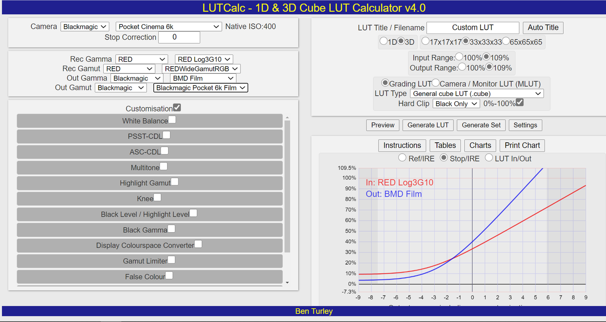606x322 pixels.
Task: Click the Ben Turley footer text
Action: [x=314, y=311]
